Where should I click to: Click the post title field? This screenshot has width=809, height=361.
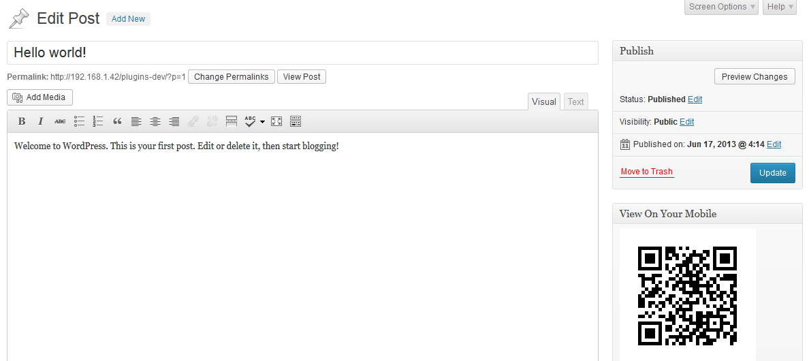(x=303, y=52)
